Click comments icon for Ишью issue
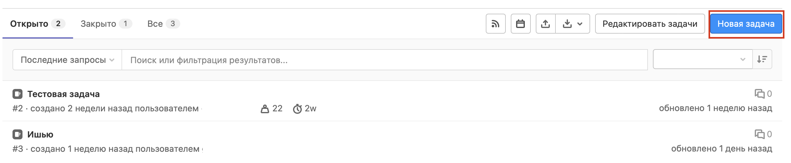This screenshot has width=791, height=163. coord(759,134)
